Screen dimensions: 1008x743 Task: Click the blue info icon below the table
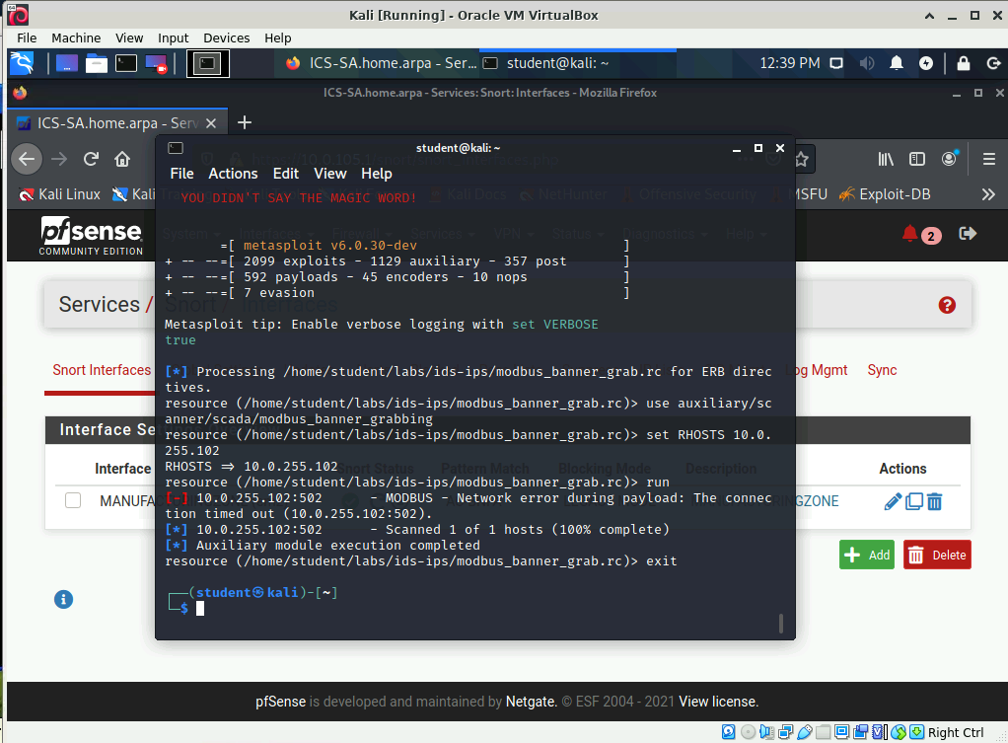tap(63, 600)
